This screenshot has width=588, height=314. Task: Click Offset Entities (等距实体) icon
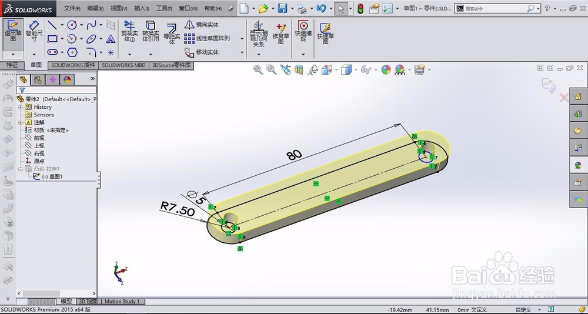172,28
